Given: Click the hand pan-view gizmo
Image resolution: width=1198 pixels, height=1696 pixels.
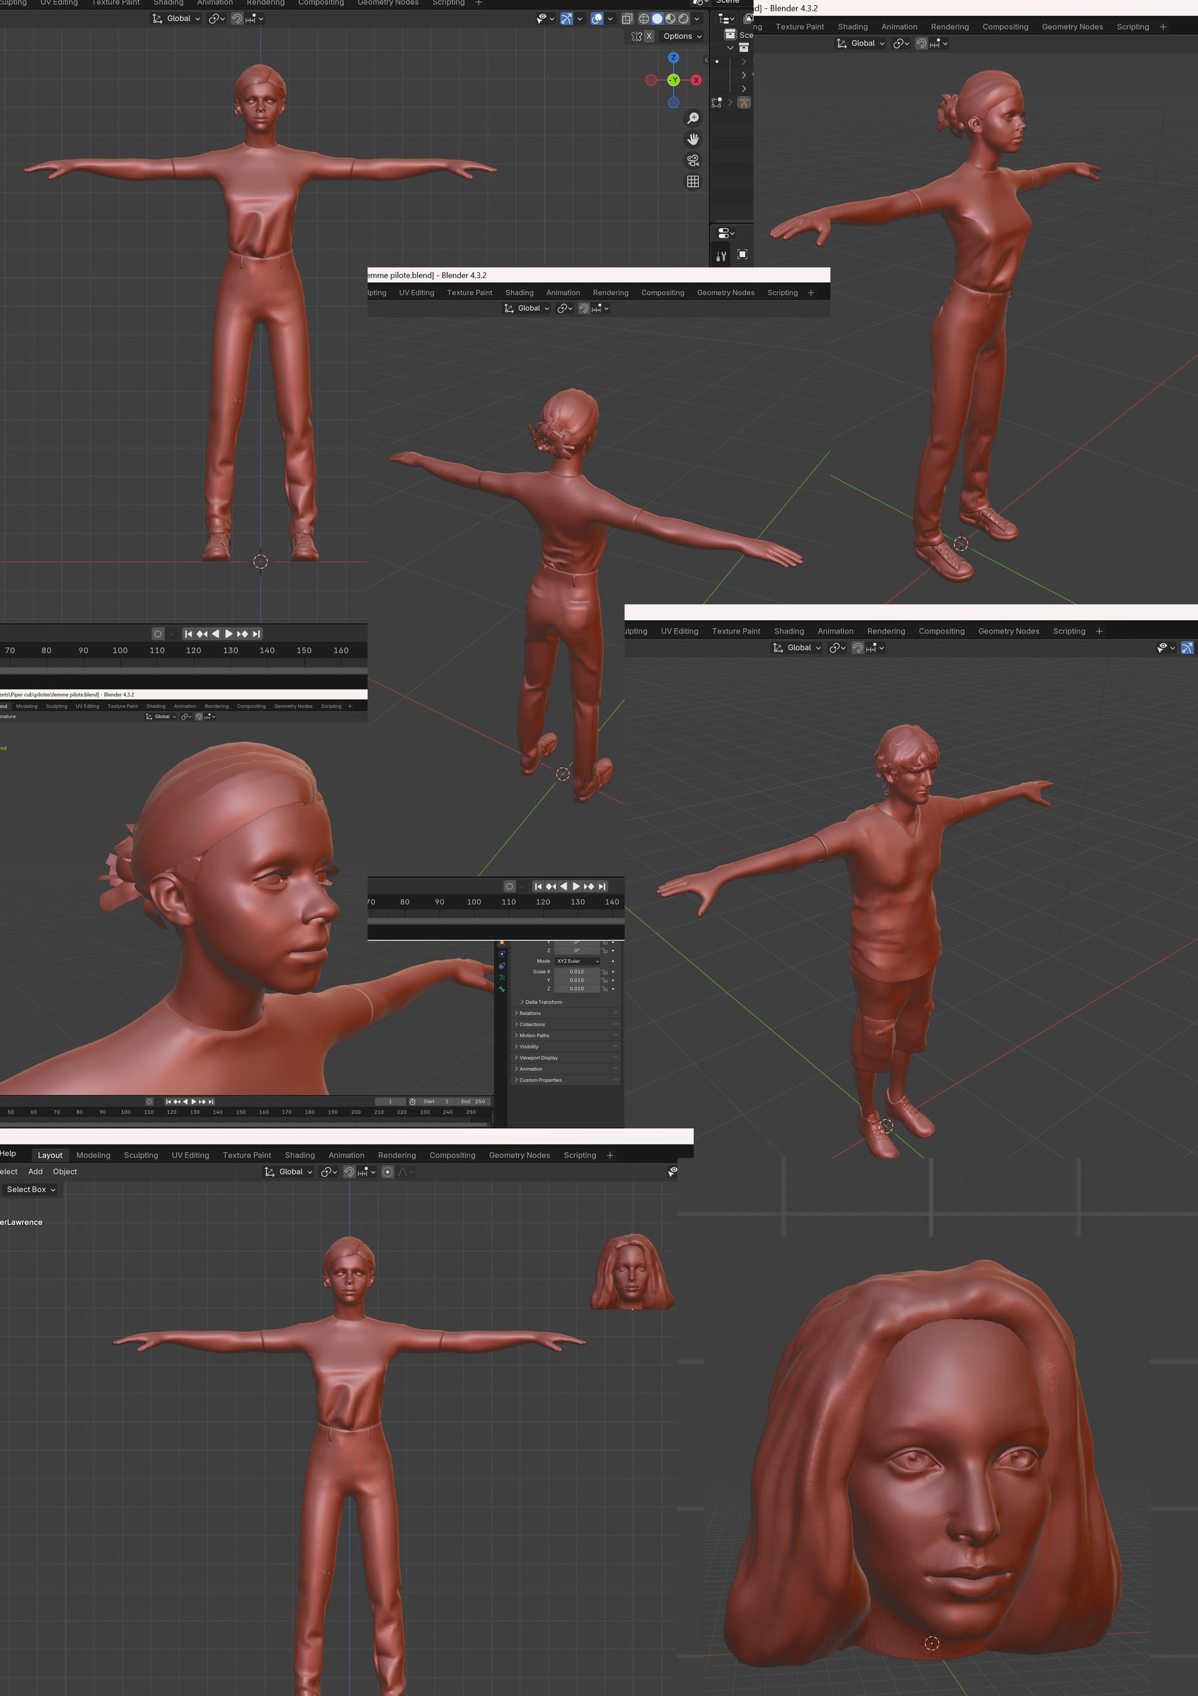Looking at the screenshot, I should pos(693,139).
